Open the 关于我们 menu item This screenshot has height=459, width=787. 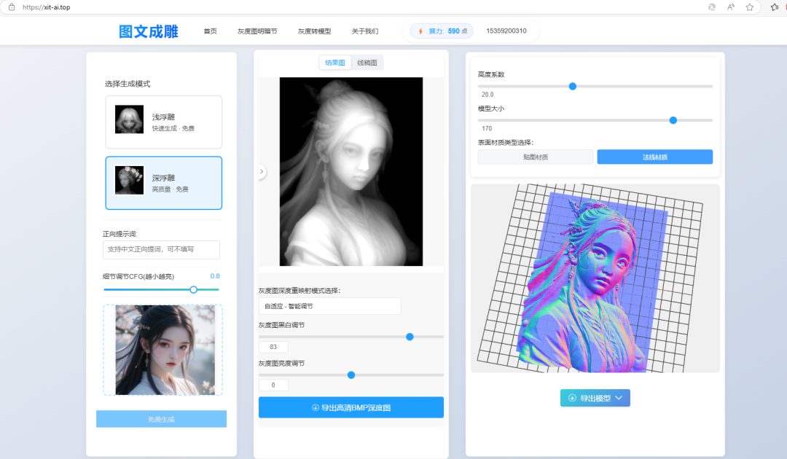(x=365, y=31)
